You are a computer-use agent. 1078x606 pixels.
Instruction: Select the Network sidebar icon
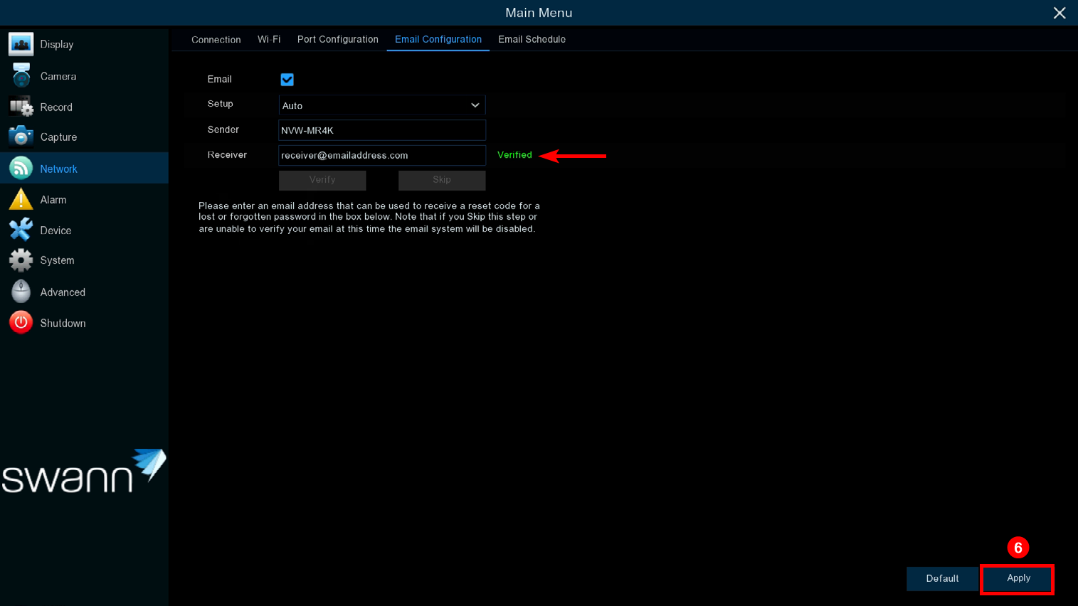21,169
